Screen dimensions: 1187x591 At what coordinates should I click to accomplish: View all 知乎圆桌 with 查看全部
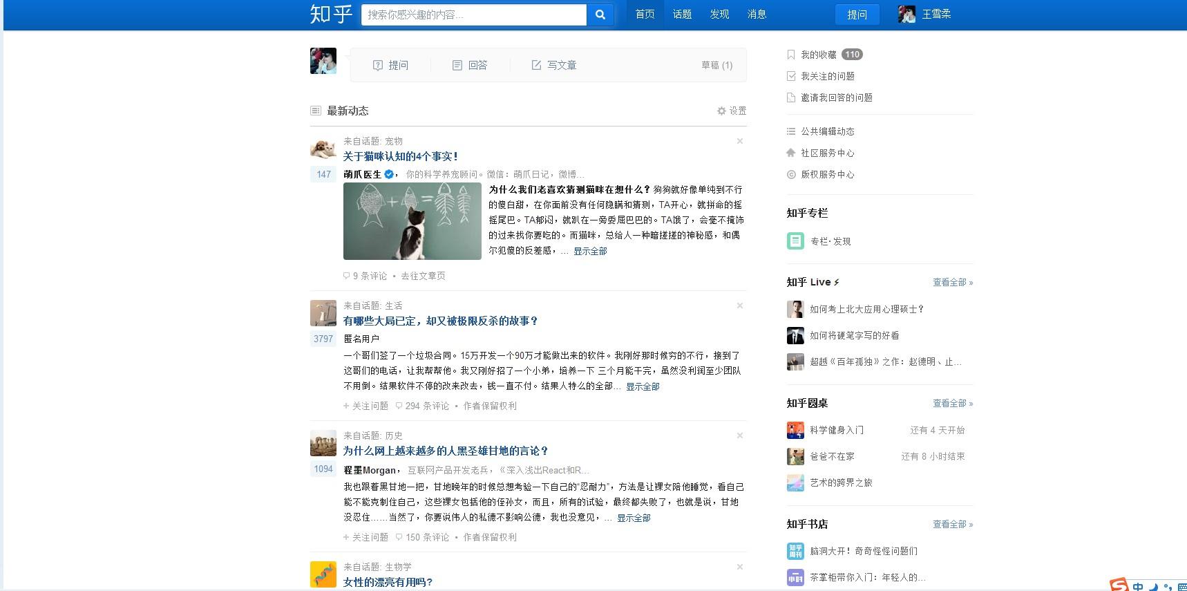(953, 403)
